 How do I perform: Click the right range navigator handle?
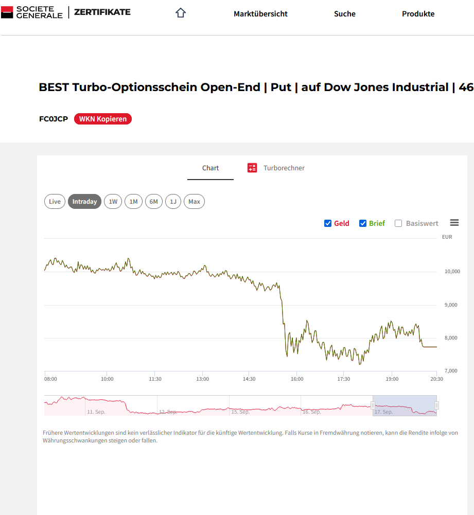pyautogui.click(x=436, y=405)
